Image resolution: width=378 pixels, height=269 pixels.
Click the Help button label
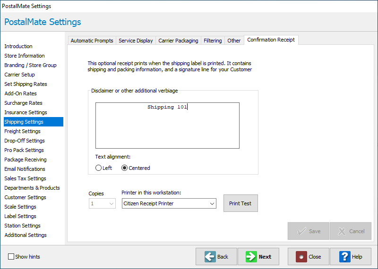(x=357, y=257)
